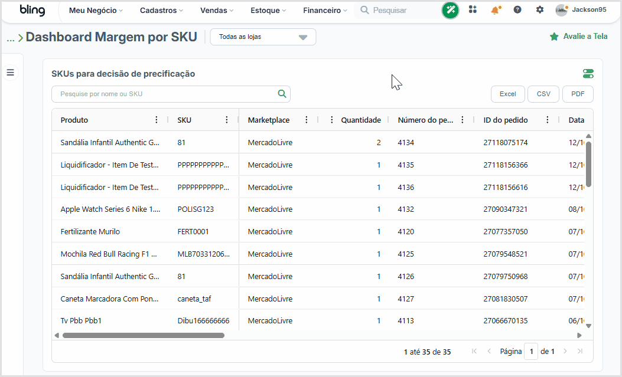Click the table scroll-down arrow
The height and width of the screenshot is (377, 622).
click(589, 326)
